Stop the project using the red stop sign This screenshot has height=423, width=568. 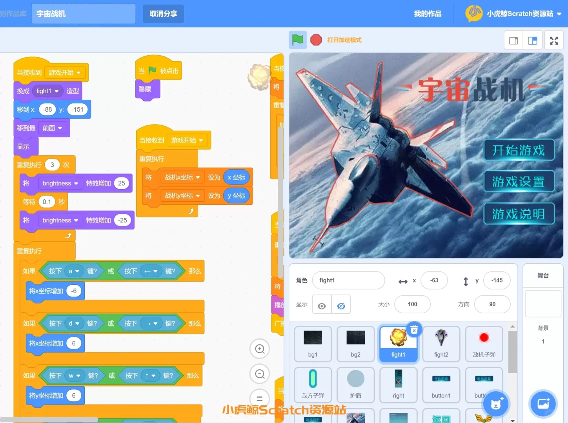coord(316,40)
